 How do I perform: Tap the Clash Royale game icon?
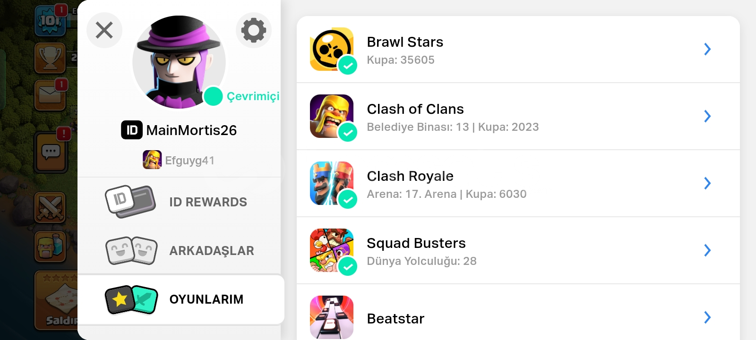tap(332, 183)
